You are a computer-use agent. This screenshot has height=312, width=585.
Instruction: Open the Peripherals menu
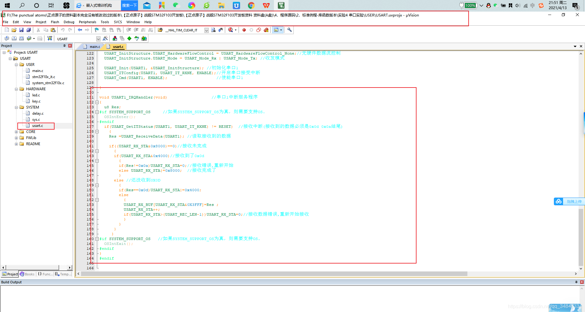pyautogui.click(x=87, y=22)
